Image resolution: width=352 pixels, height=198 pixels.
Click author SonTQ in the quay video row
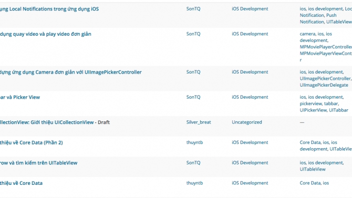click(193, 34)
